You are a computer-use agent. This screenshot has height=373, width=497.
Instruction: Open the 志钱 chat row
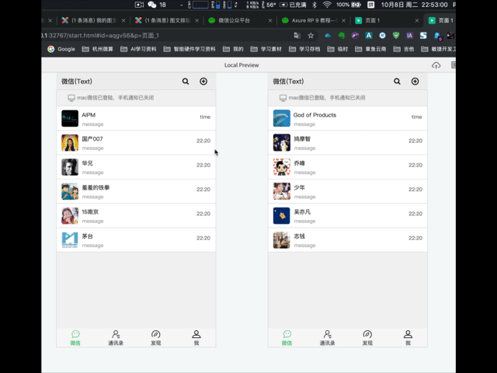348,240
